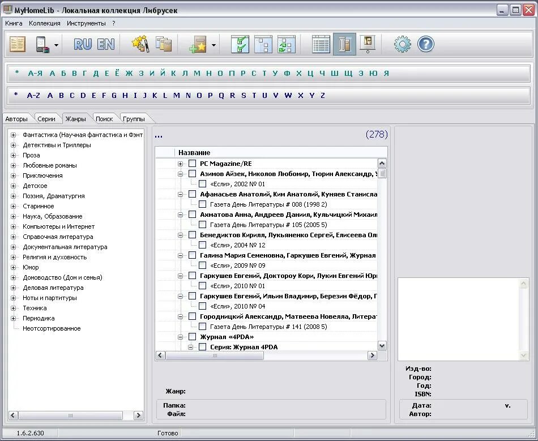Switch to the Группы tab
The width and height of the screenshot is (538, 441).
coord(134,119)
